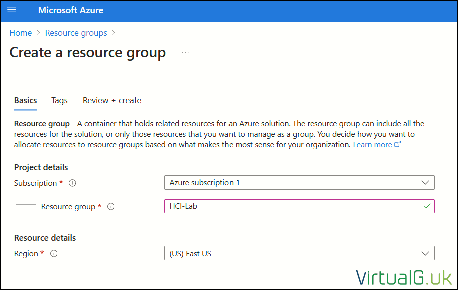The image size is (458, 290).
Task: Click the Region info icon
Action: tap(54, 254)
